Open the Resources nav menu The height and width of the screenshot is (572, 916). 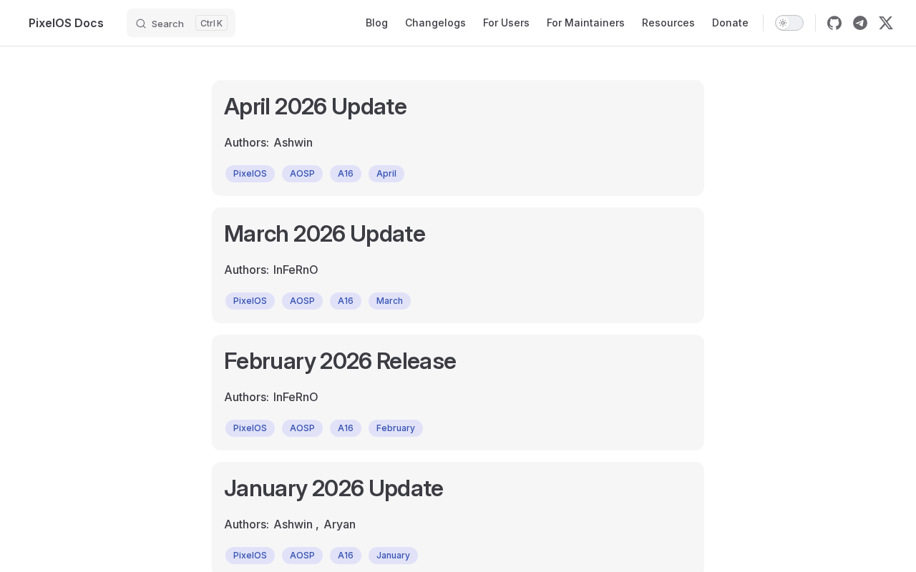tap(668, 23)
